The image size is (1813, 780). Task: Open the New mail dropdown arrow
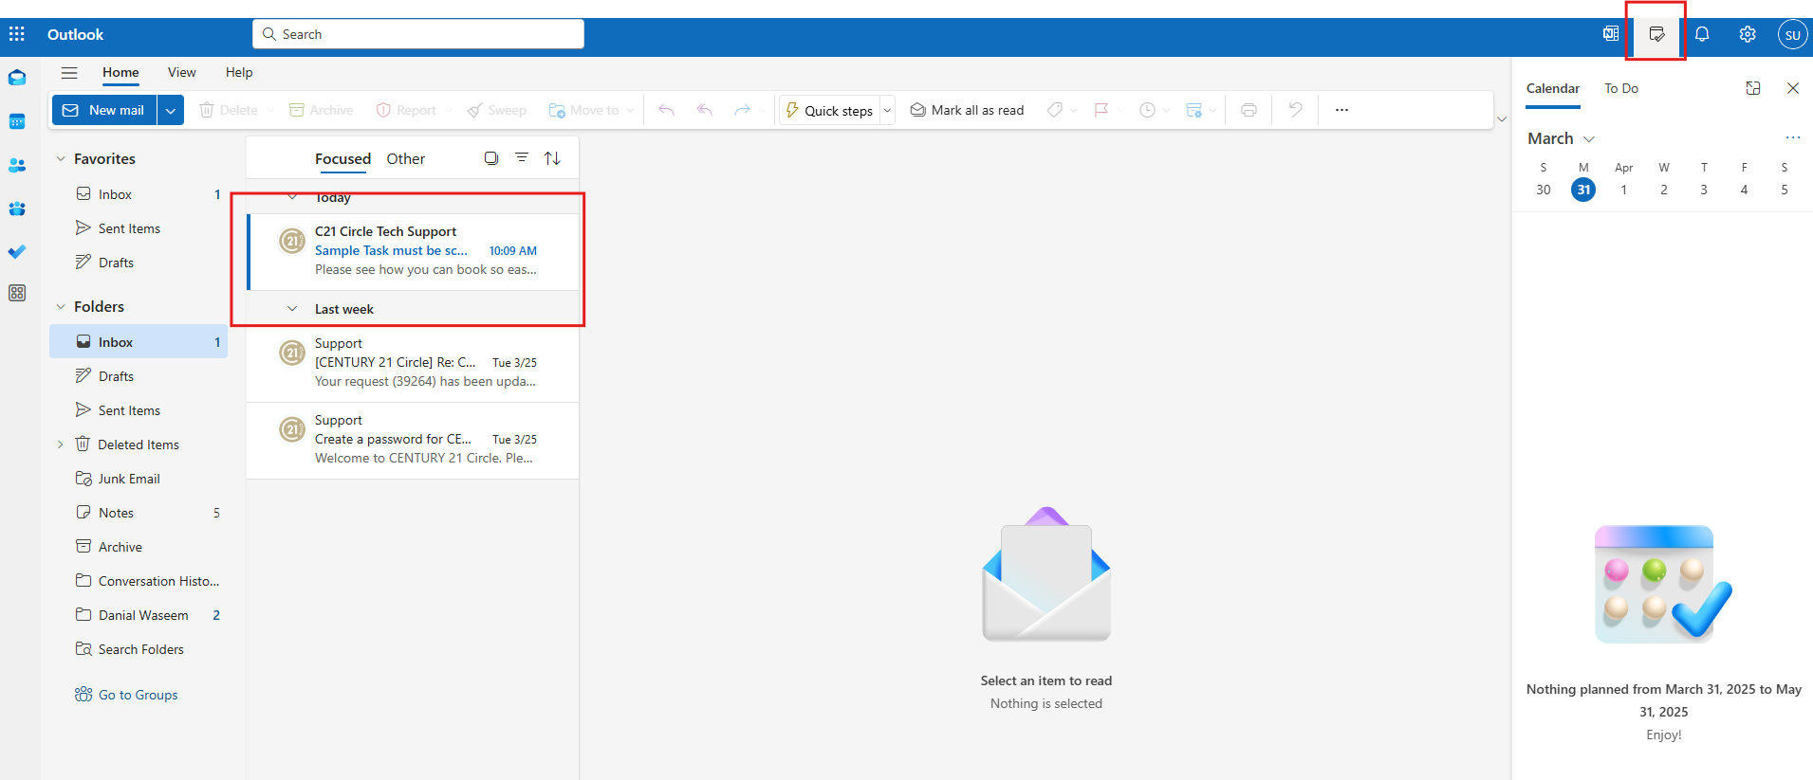coord(171,111)
